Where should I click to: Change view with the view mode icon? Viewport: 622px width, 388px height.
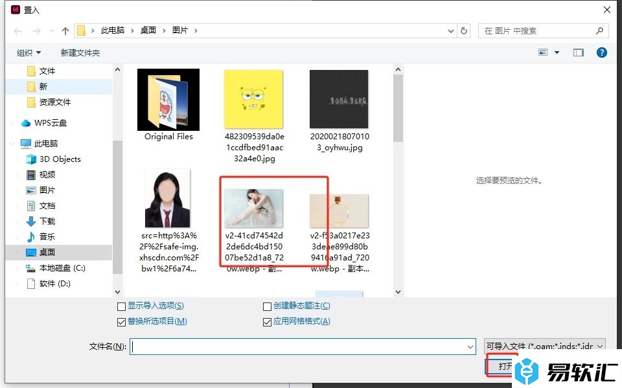coord(543,52)
